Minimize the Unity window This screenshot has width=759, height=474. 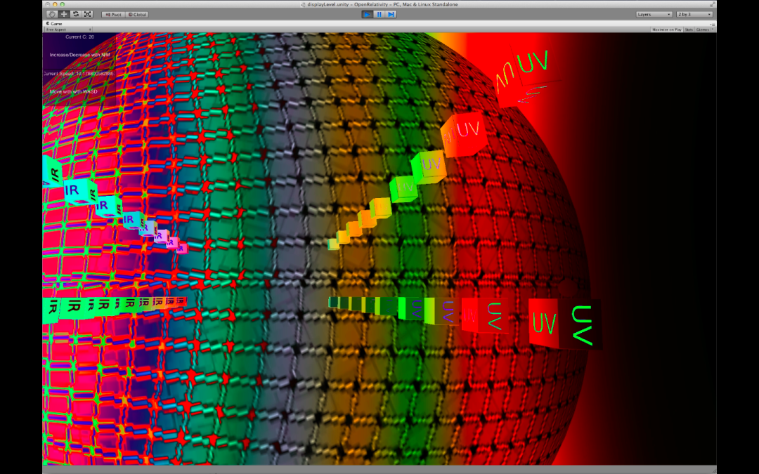click(55, 4)
